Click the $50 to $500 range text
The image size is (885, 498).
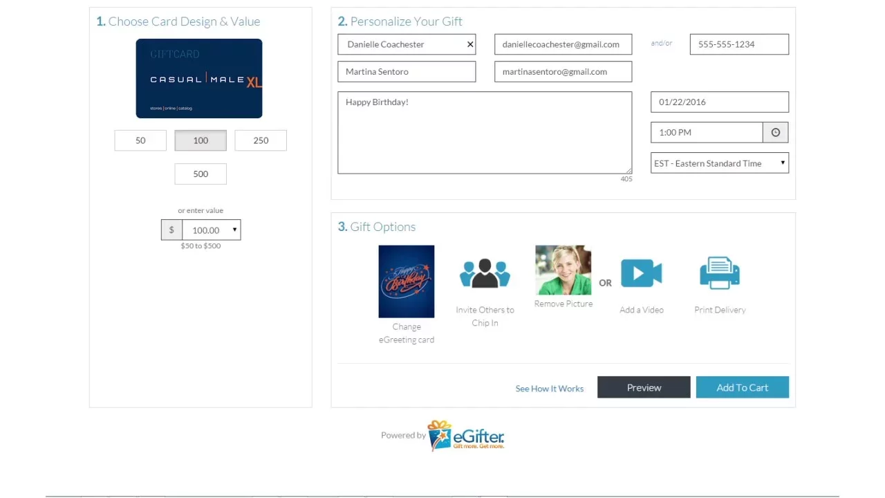[201, 246]
